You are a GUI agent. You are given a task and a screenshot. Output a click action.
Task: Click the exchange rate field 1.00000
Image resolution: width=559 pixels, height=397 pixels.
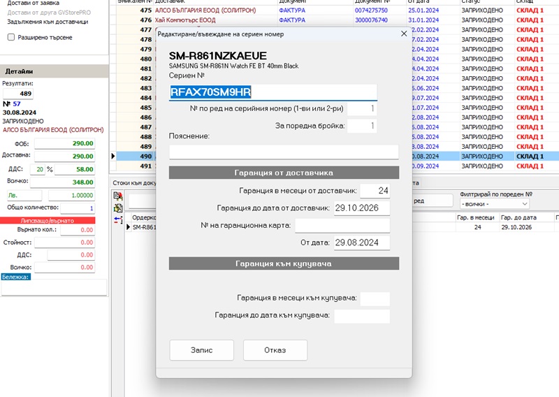(x=72, y=196)
